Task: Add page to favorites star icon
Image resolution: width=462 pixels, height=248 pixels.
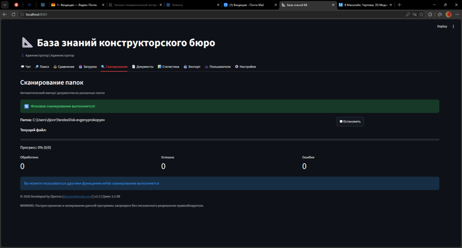Action: 421,14
